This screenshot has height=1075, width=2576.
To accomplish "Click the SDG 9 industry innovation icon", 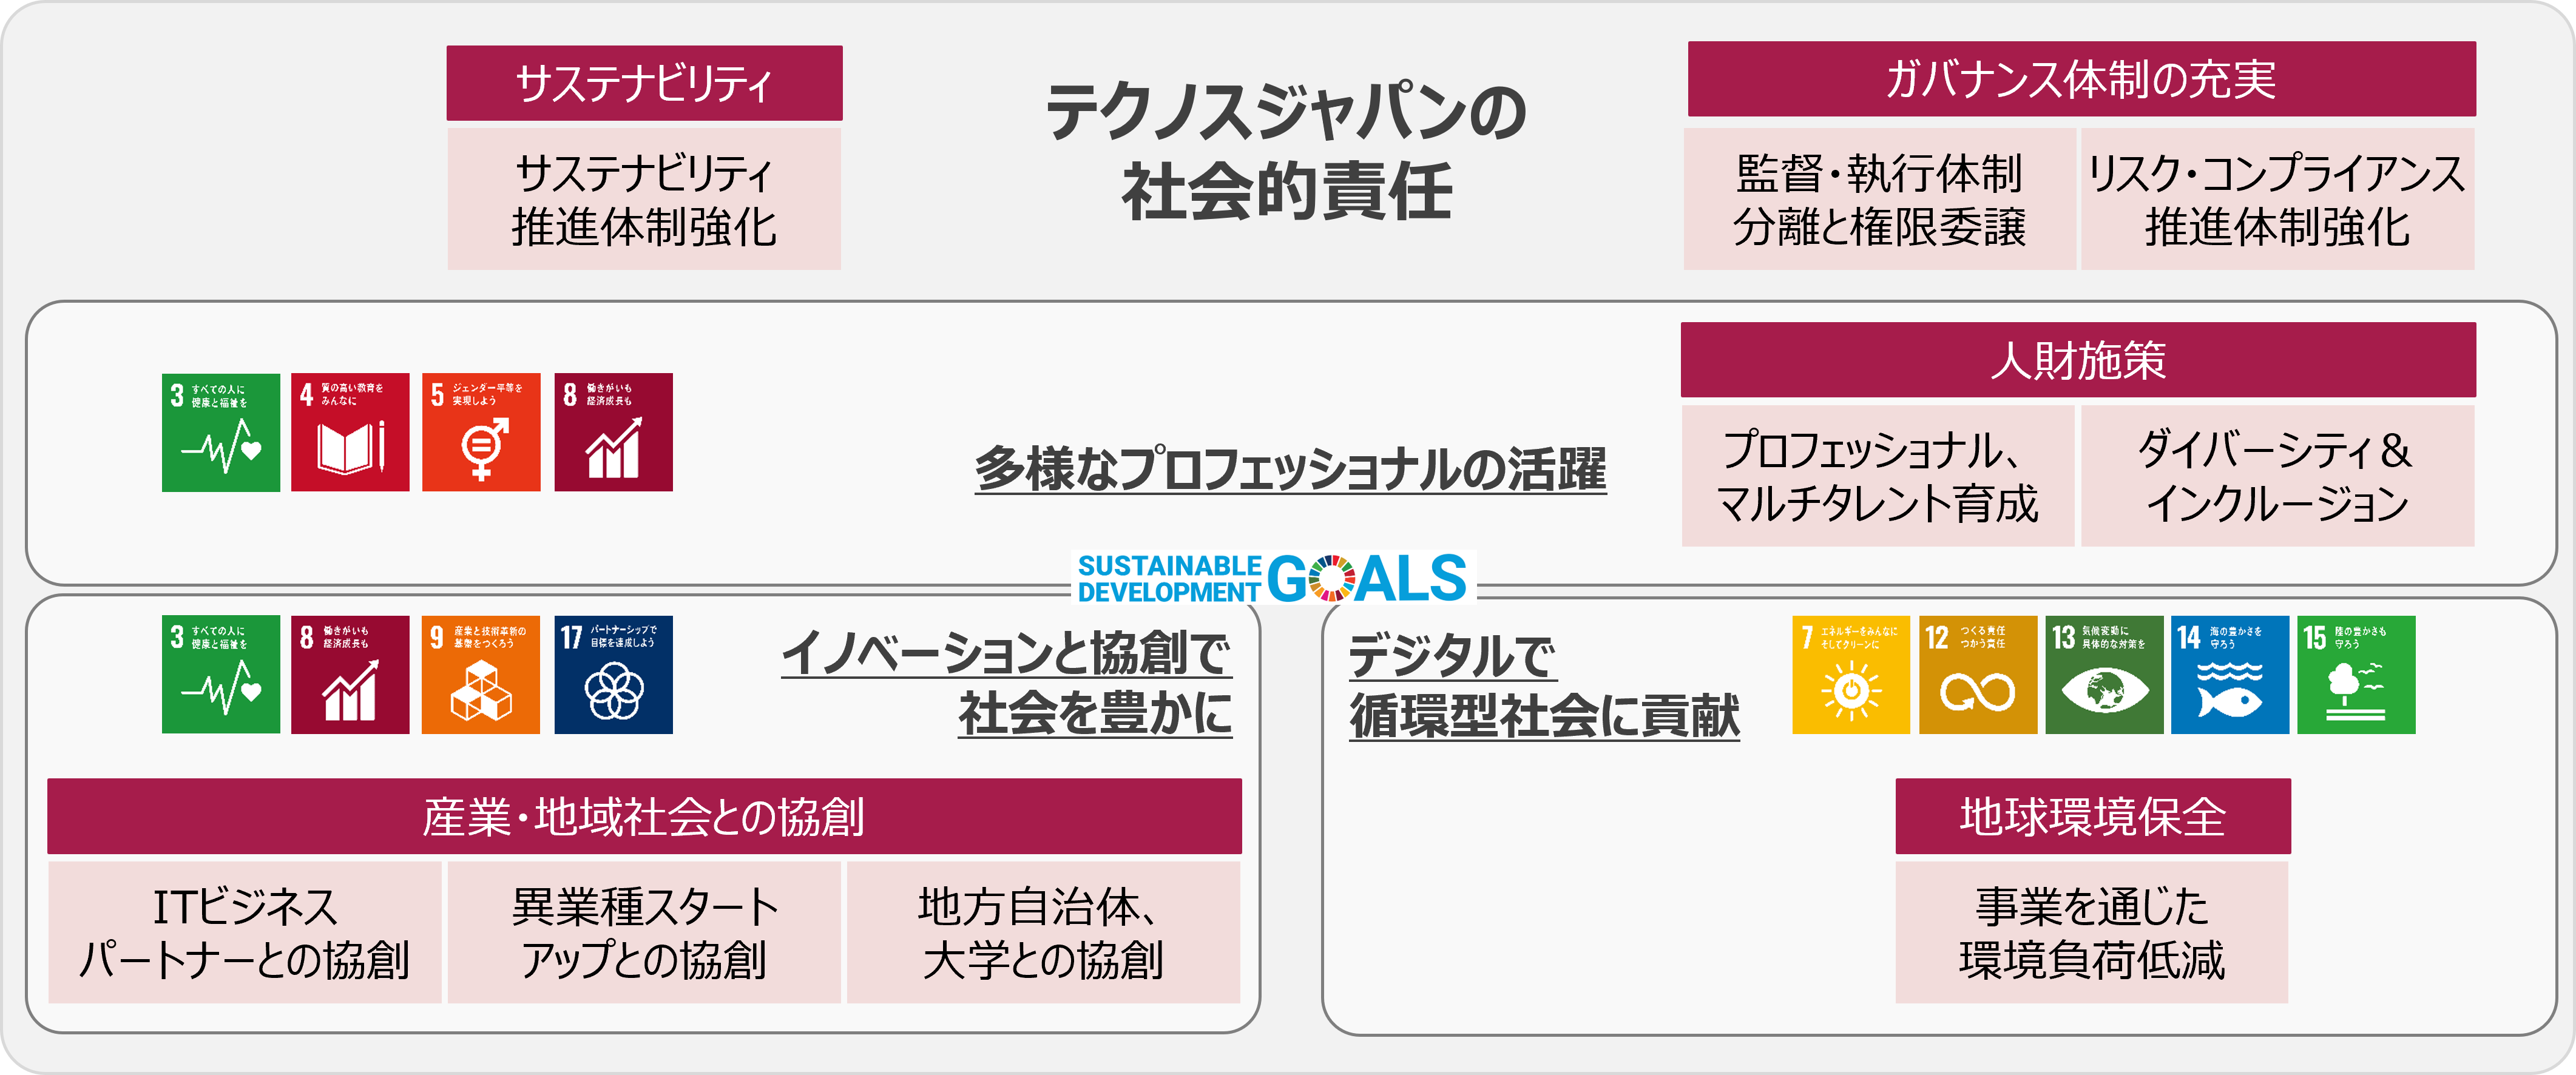I will 481,675.
